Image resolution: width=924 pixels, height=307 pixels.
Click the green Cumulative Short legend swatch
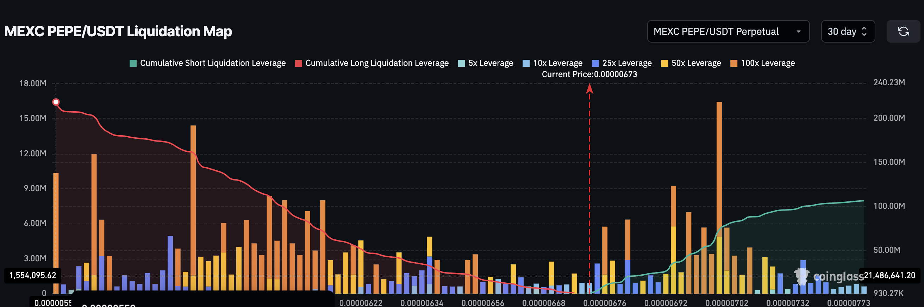click(133, 63)
